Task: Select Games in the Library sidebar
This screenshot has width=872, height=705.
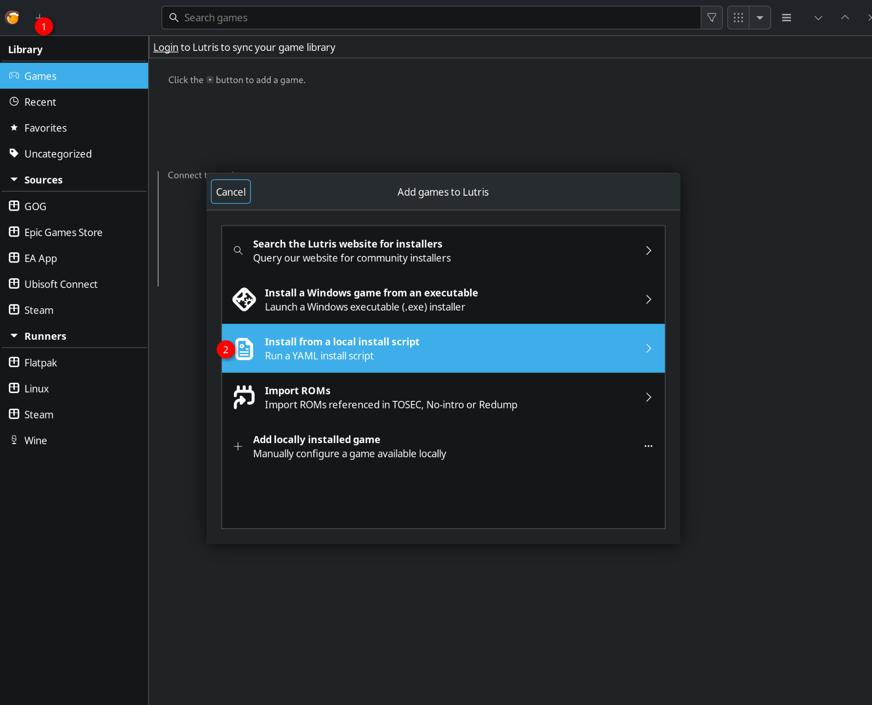Action: 74,76
